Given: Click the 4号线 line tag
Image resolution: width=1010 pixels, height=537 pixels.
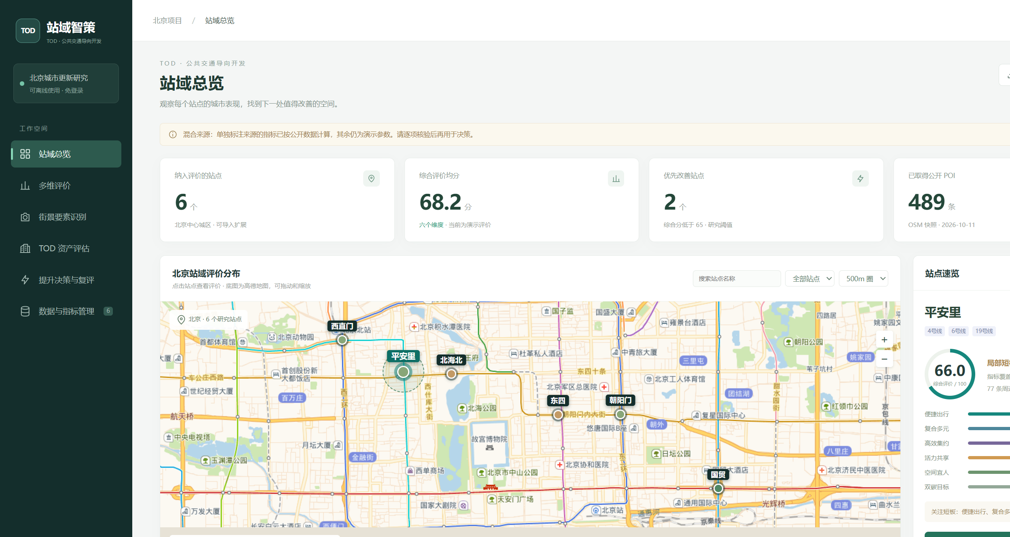Looking at the screenshot, I should 935,331.
